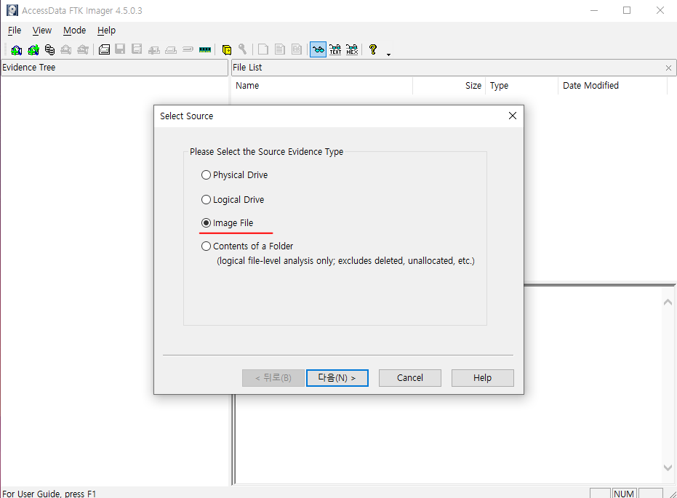Click the Verify Drive/Image icon
The width and height of the screenshot is (677, 498).
point(188,49)
